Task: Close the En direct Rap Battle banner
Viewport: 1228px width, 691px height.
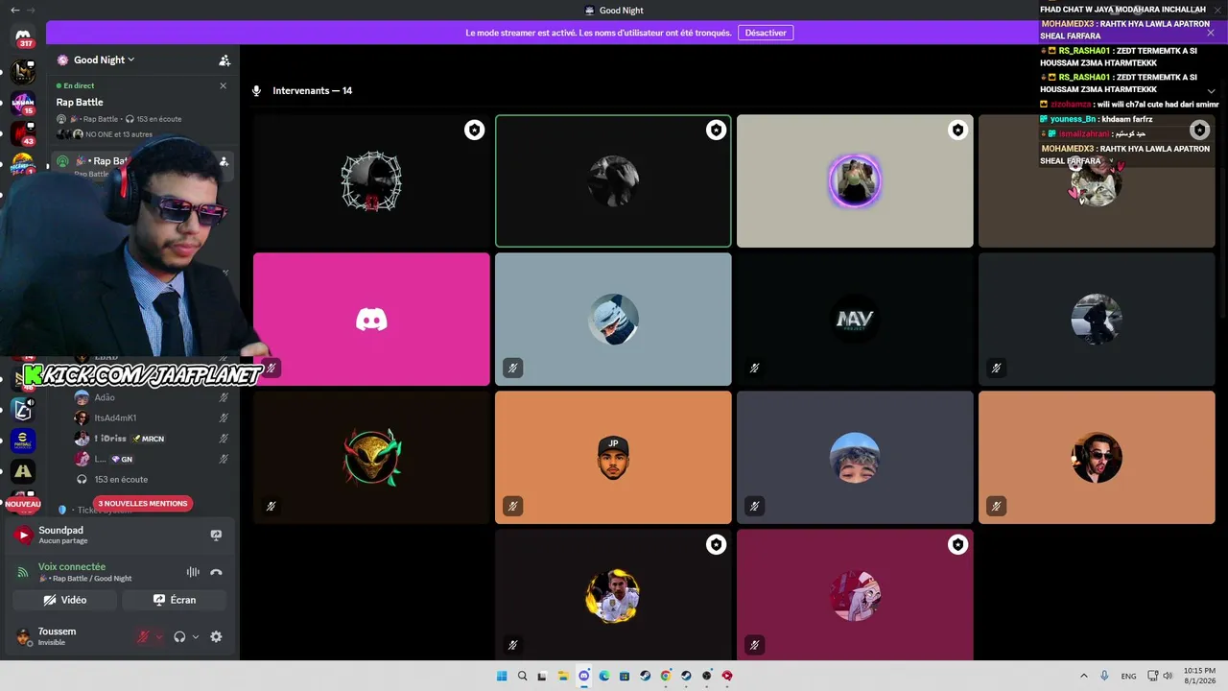Action: tap(223, 85)
